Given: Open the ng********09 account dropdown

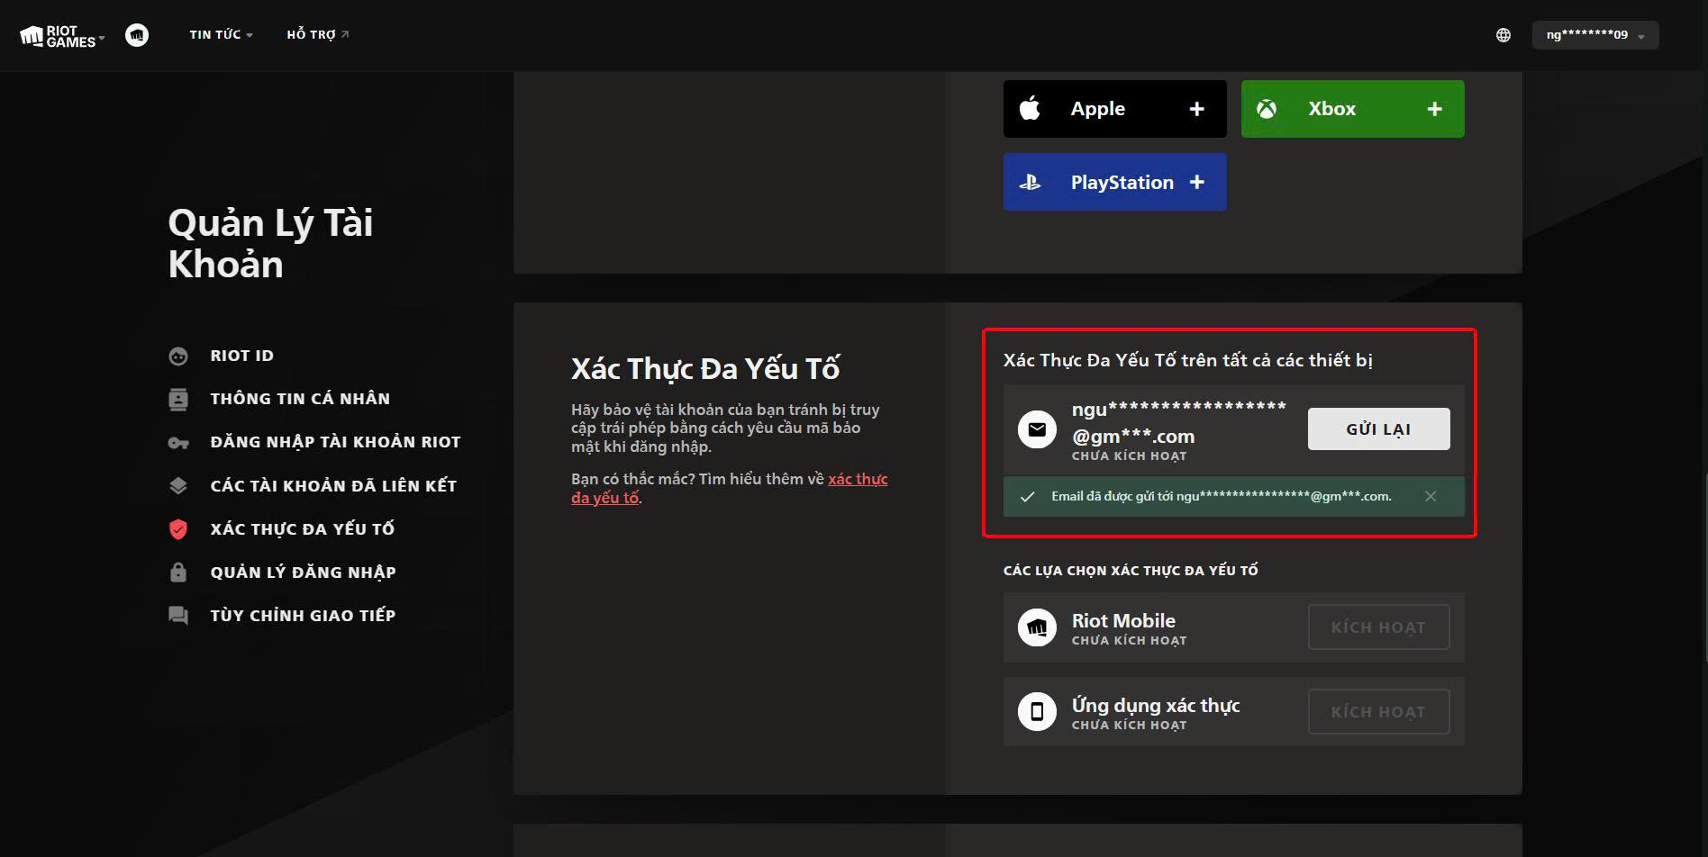Looking at the screenshot, I should [1594, 35].
